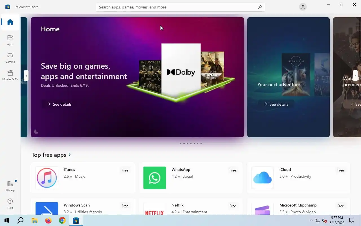Viewport: 361px width, 226px height.
Task: Open the iTunes app icon
Action: 47,178
